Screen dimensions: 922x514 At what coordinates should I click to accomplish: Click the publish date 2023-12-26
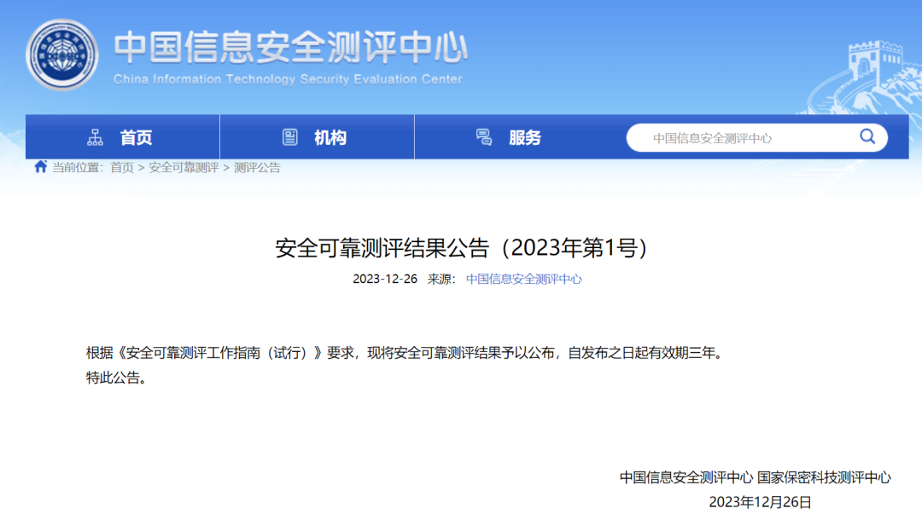coord(385,279)
